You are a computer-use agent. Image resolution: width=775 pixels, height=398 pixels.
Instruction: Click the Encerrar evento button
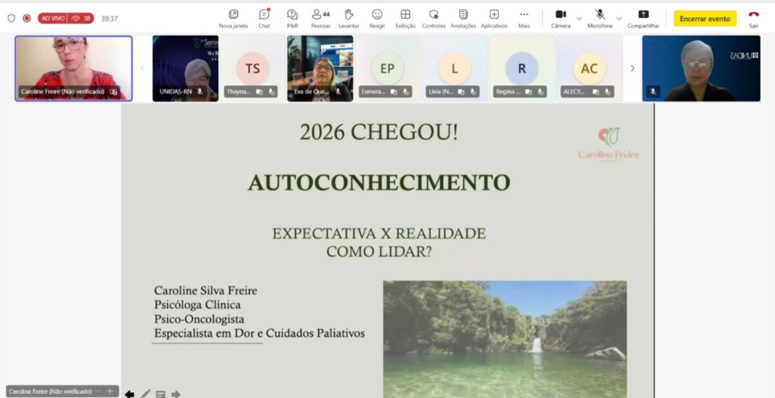click(705, 19)
